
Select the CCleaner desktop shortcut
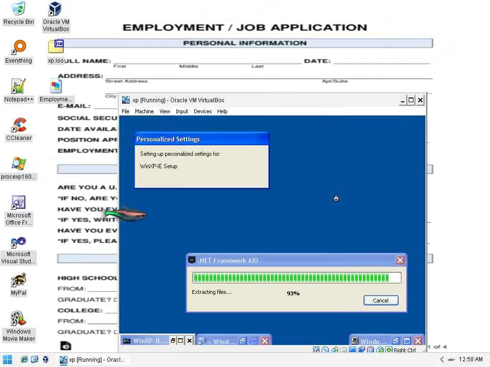(x=19, y=129)
